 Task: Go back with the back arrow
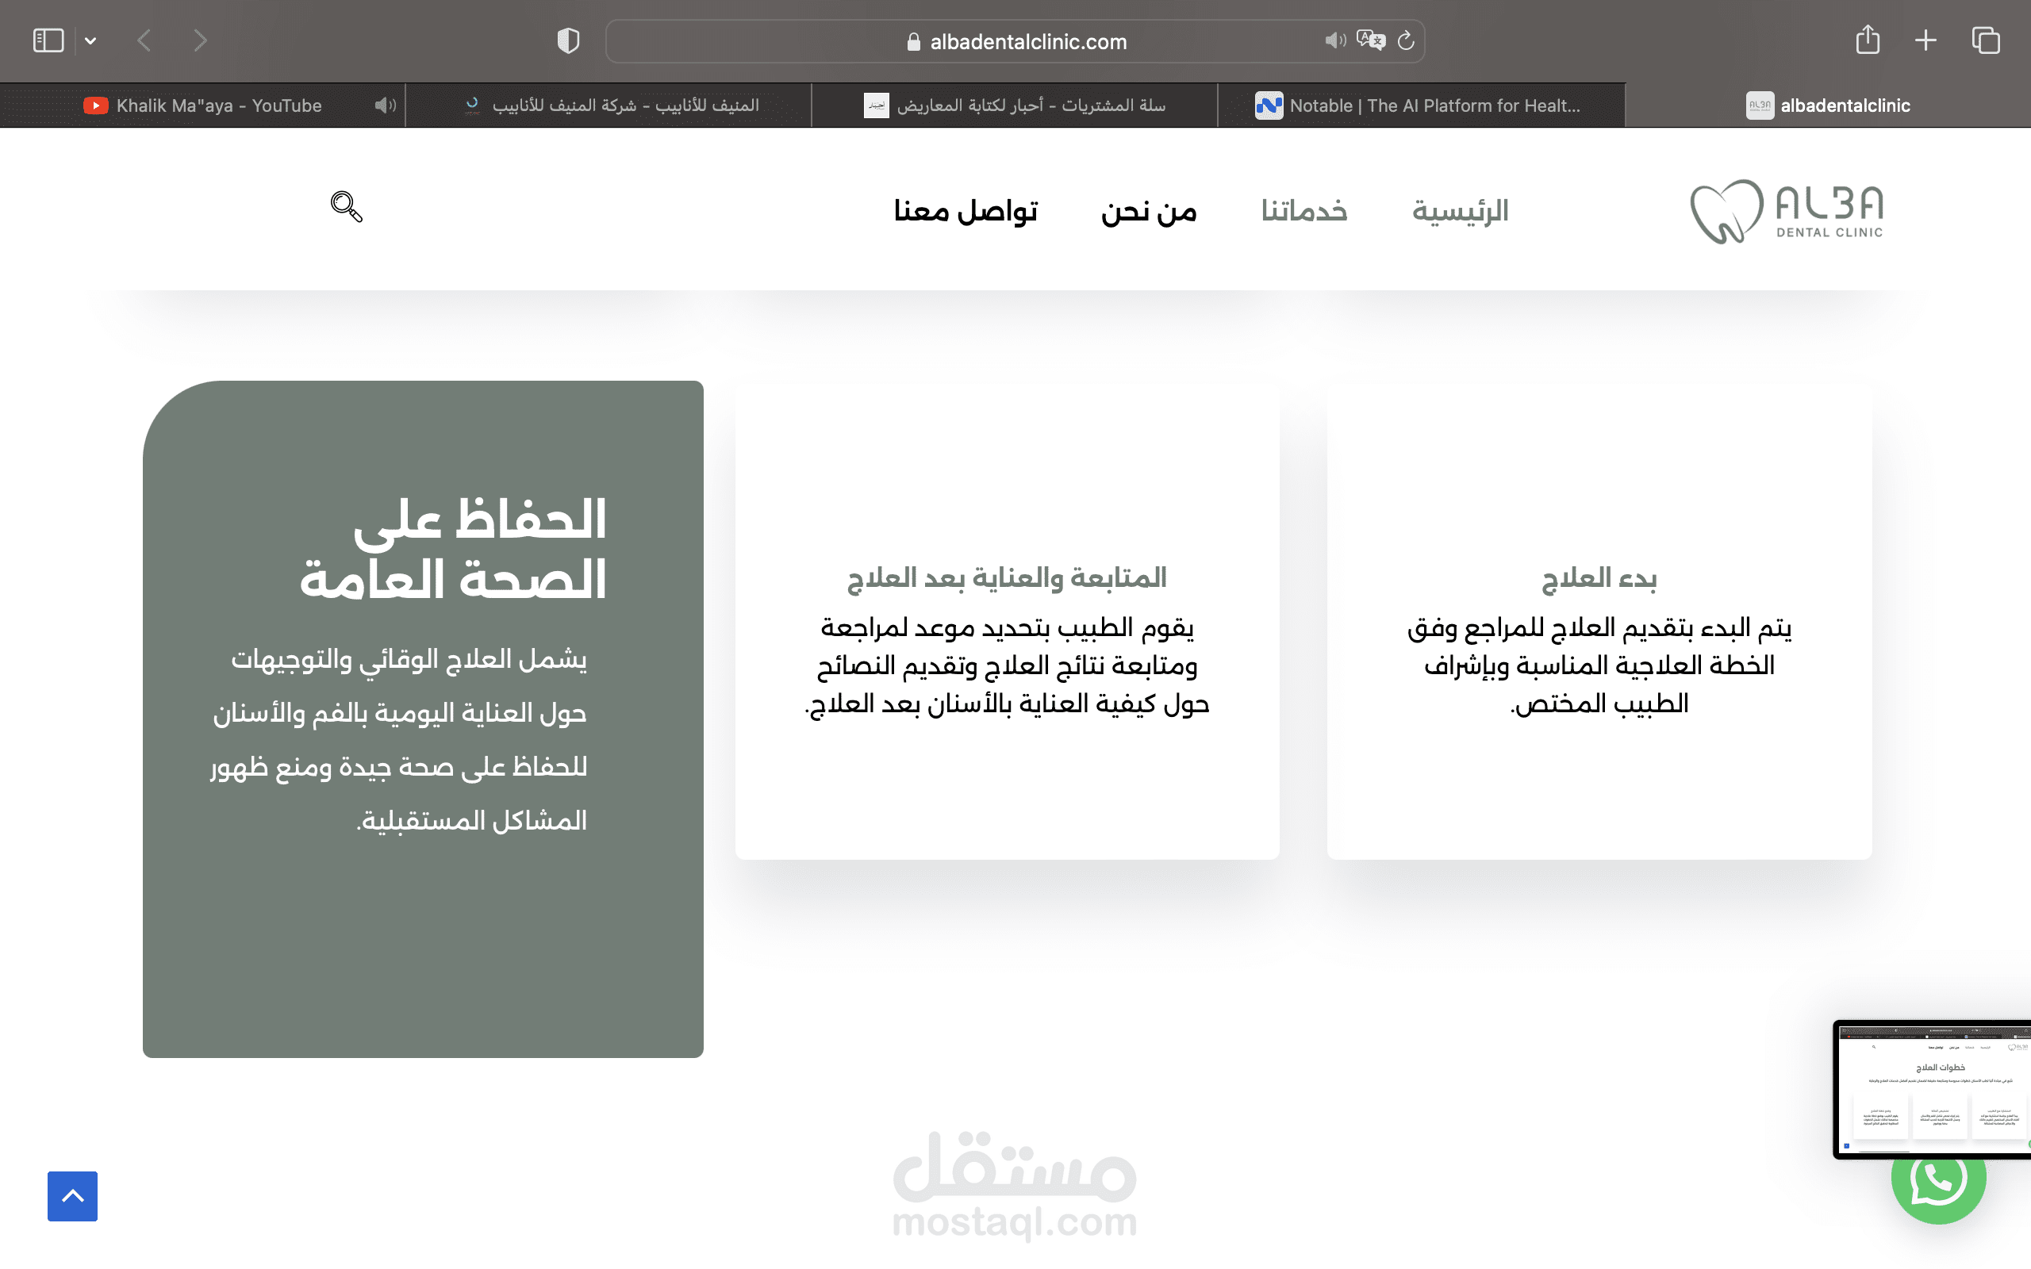144,40
